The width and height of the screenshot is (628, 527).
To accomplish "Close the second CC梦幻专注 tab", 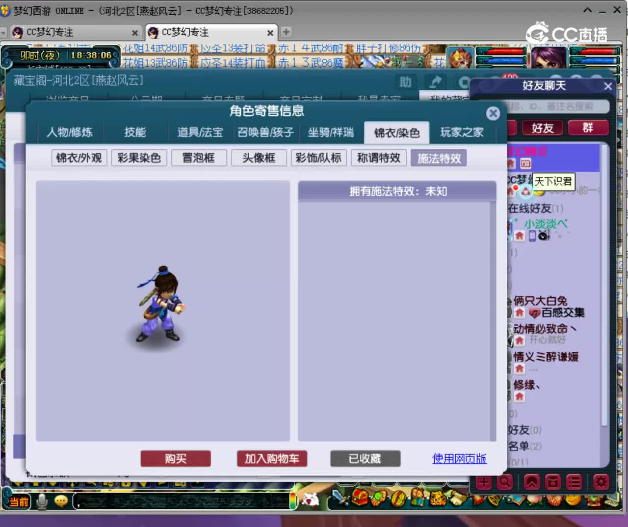I will (x=270, y=33).
